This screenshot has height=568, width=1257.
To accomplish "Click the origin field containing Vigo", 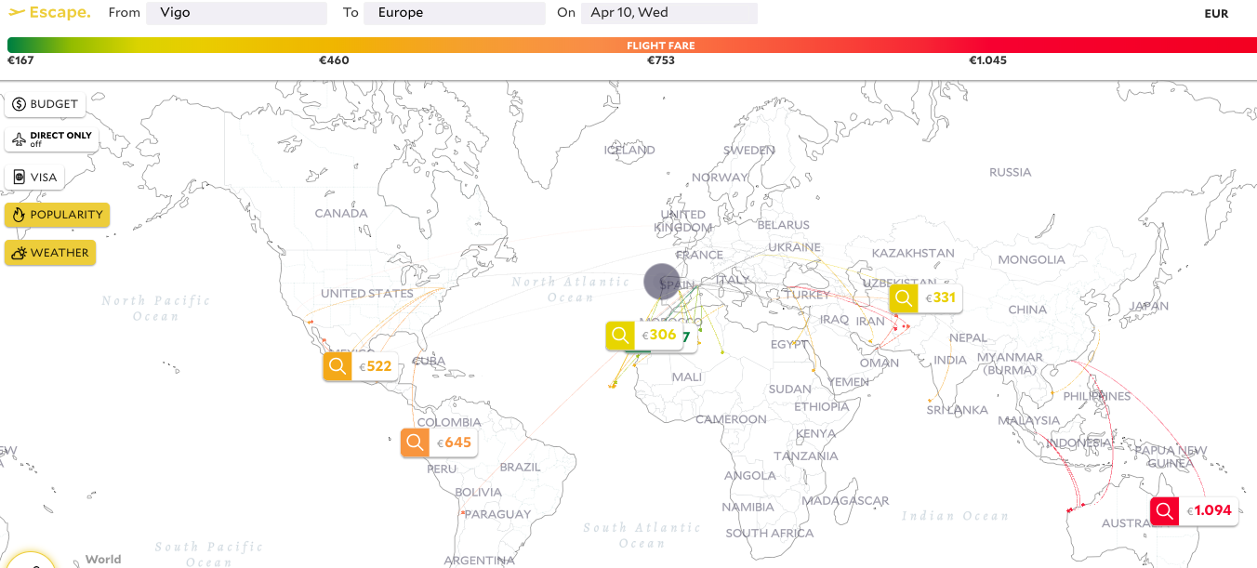I will [x=236, y=13].
